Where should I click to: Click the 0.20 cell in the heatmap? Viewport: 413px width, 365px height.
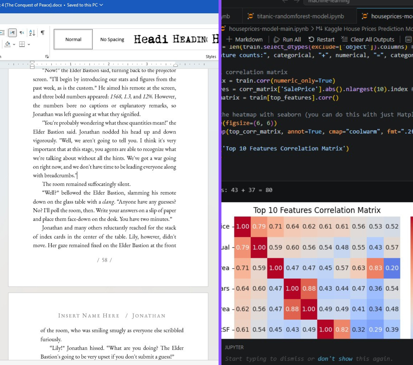pyautogui.click(x=392, y=268)
